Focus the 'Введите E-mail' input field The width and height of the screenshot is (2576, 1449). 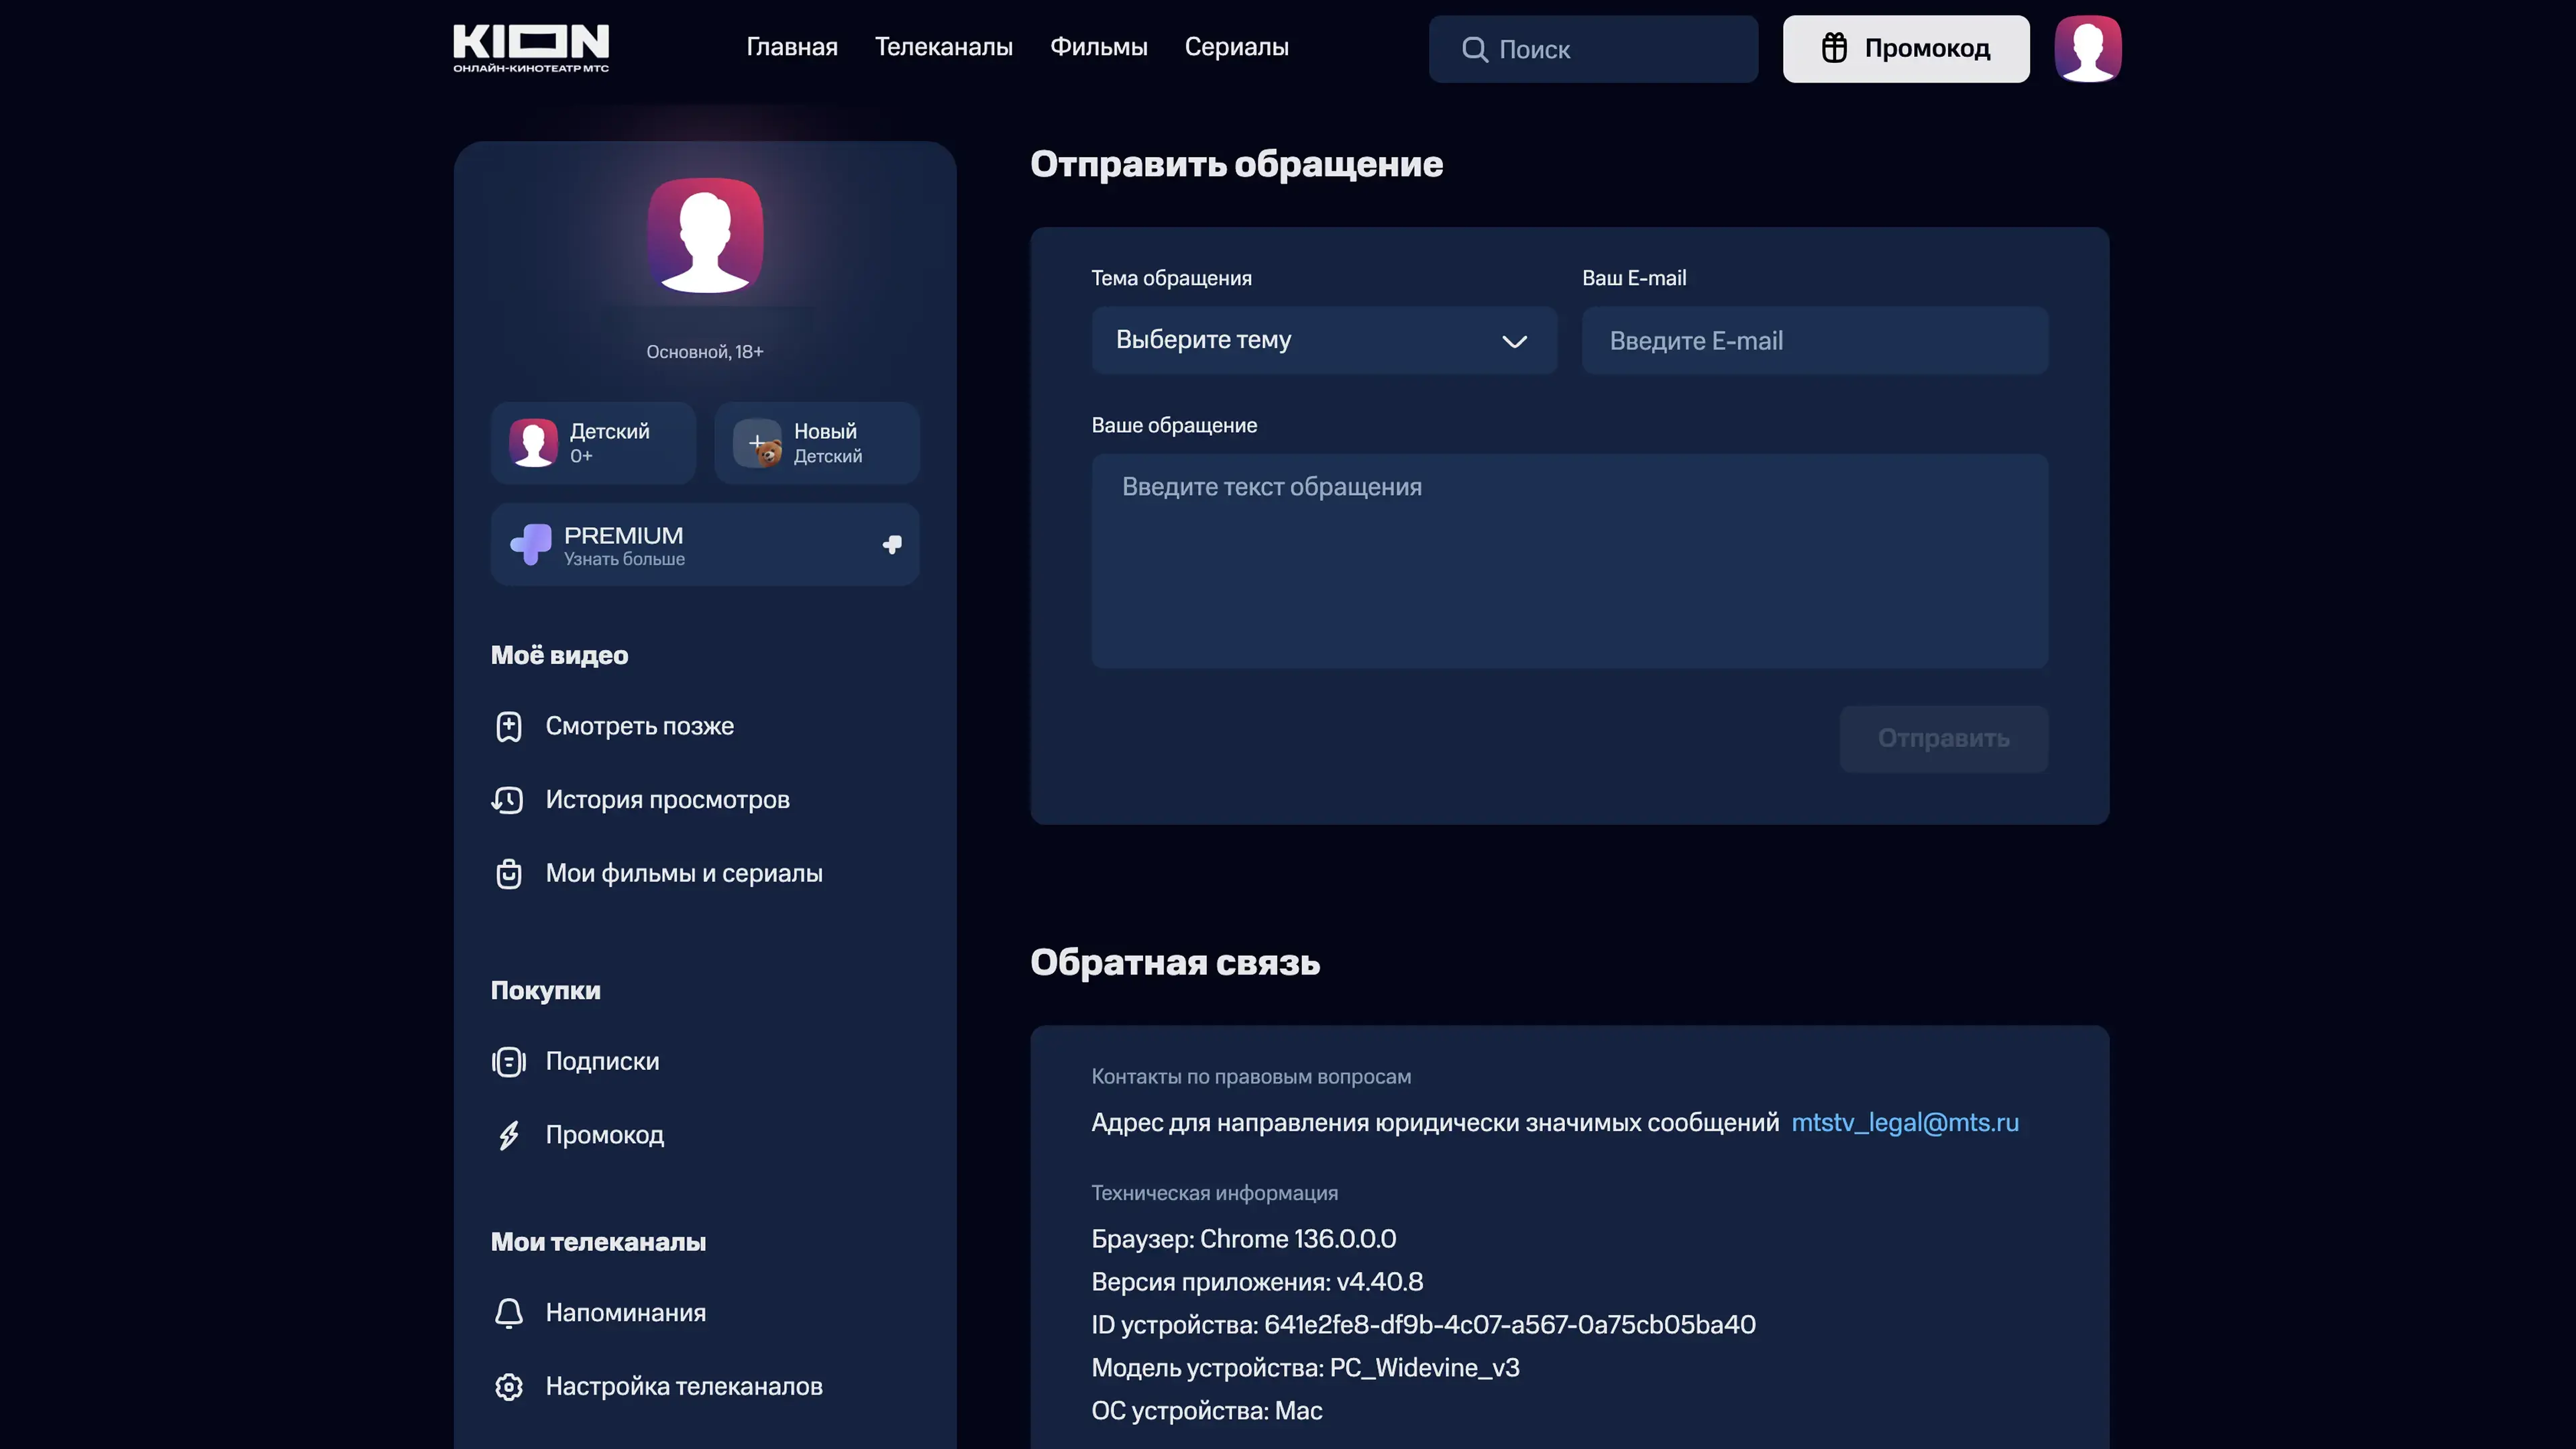point(1814,341)
